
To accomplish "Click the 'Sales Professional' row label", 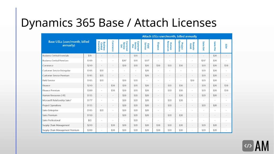I will 51,121.
